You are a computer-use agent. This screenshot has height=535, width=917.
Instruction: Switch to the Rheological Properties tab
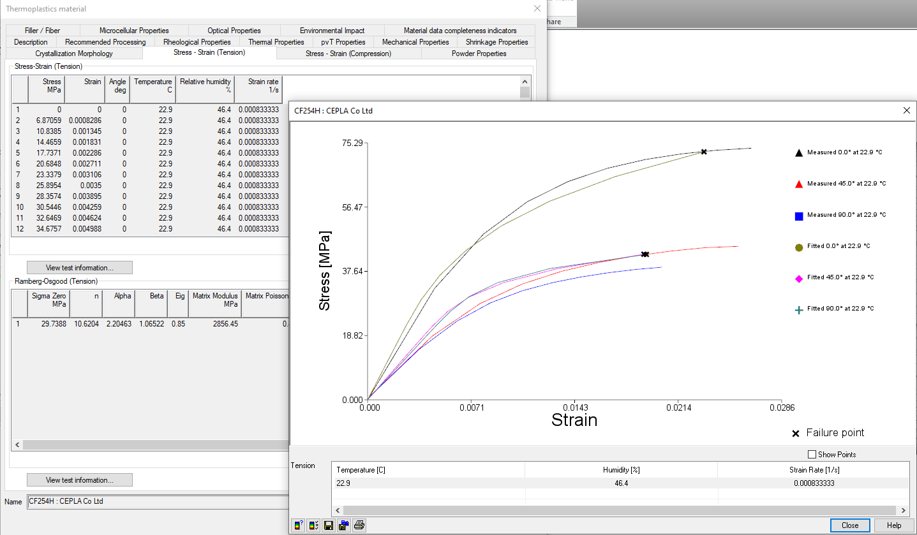click(197, 42)
